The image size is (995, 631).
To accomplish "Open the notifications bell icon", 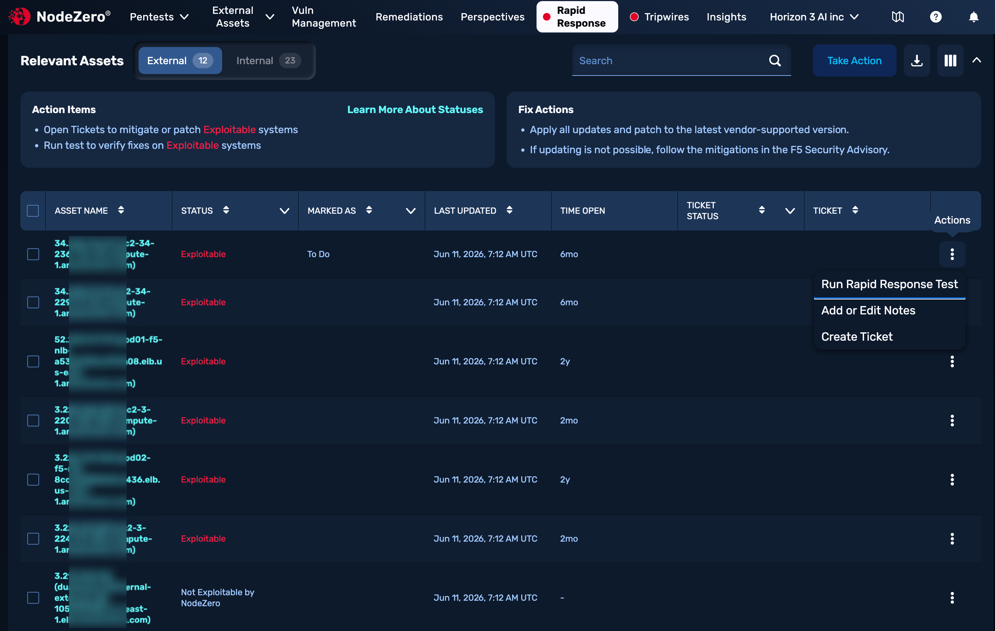I will pyautogui.click(x=973, y=17).
